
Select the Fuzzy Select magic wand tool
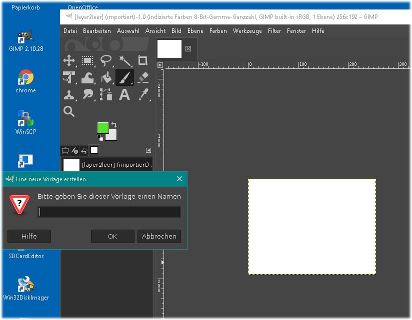coord(125,61)
